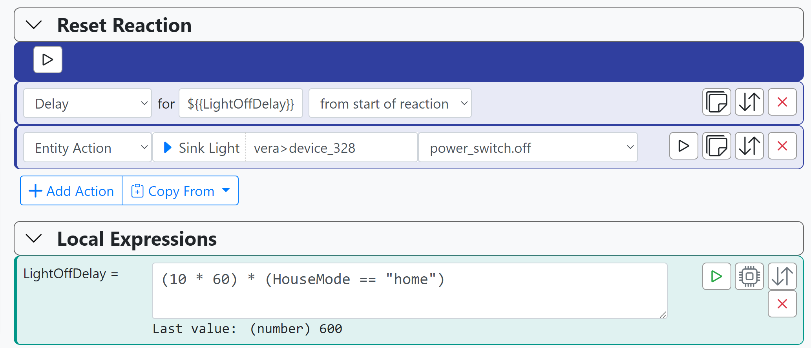This screenshot has width=811, height=348.
Task: Collapse the Reset Reaction section
Action: [34, 25]
